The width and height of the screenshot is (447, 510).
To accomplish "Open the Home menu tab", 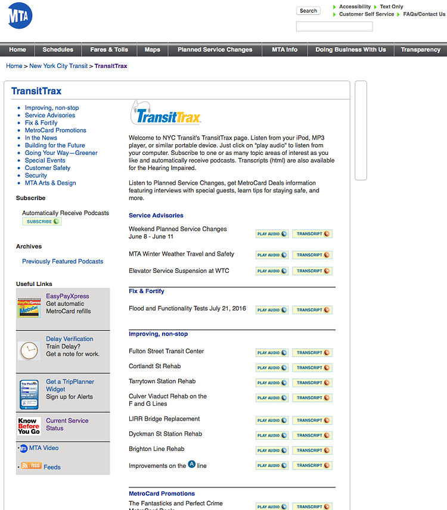I will (x=17, y=49).
